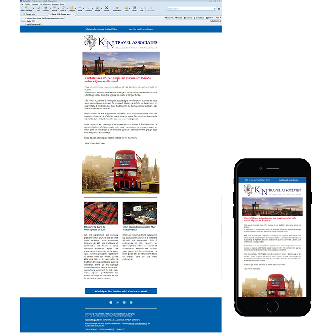Click the LinkedIn icon in email footer

[117, 302]
